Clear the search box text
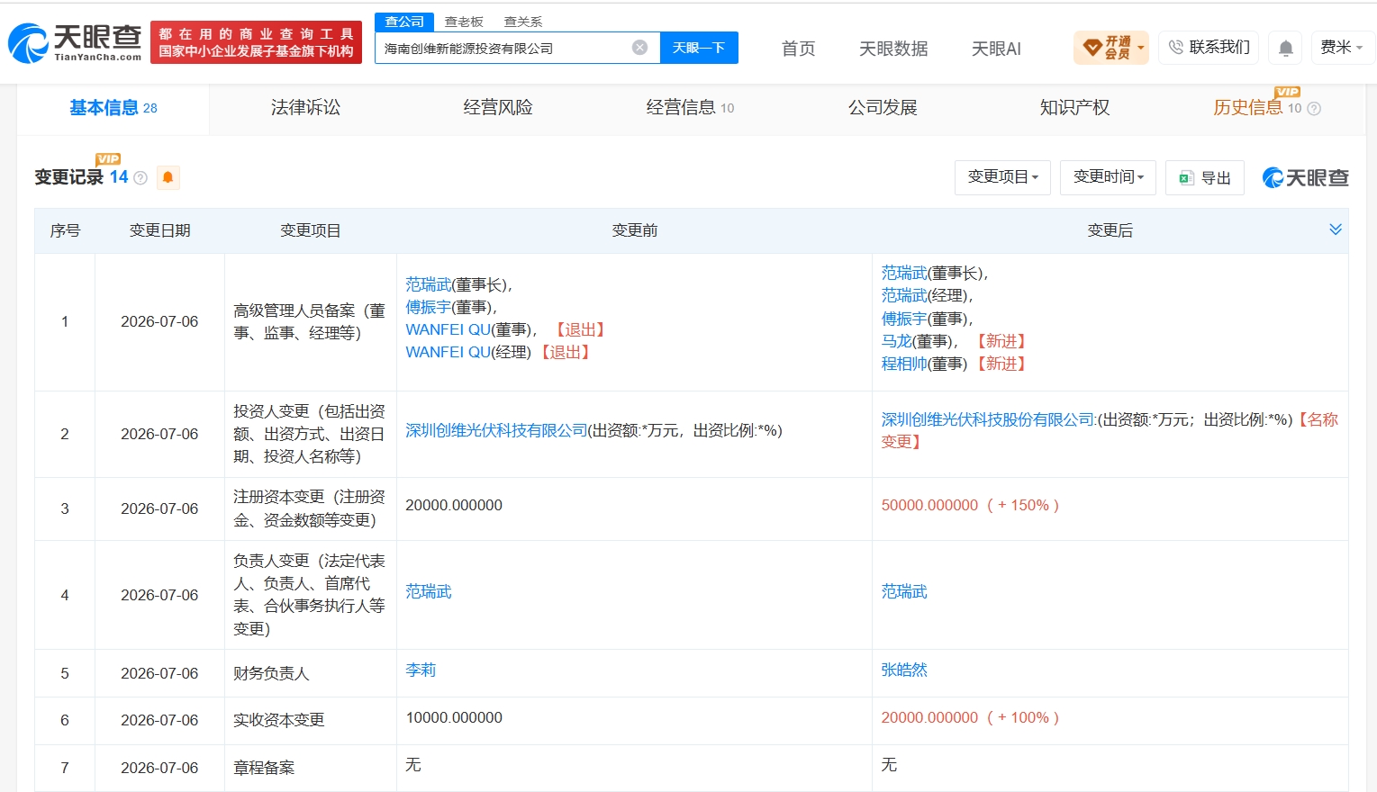Screen dimensions: 1377x792 coord(639,48)
